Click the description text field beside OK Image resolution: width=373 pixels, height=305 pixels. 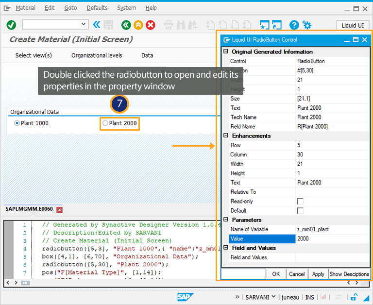(243, 274)
